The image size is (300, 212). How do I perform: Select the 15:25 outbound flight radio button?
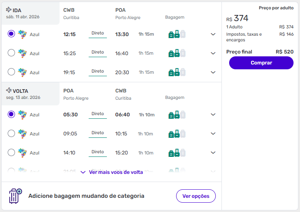11,53
